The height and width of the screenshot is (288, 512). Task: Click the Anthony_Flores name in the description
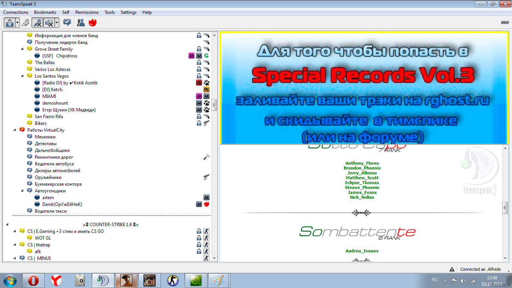click(x=362, y=163)
